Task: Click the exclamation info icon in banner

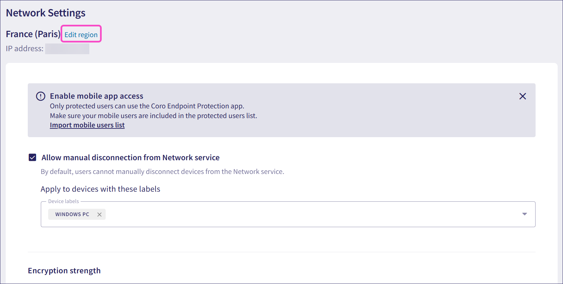Action: (x=40, y=96)
